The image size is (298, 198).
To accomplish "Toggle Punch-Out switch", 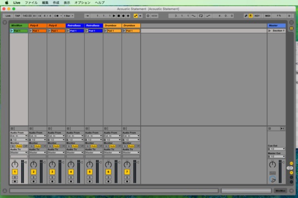I will coord(209,16).
